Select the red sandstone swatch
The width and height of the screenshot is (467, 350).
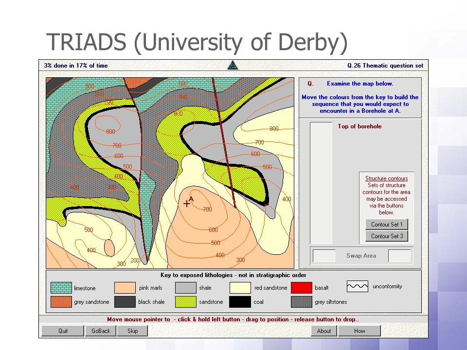click(240, 288)
